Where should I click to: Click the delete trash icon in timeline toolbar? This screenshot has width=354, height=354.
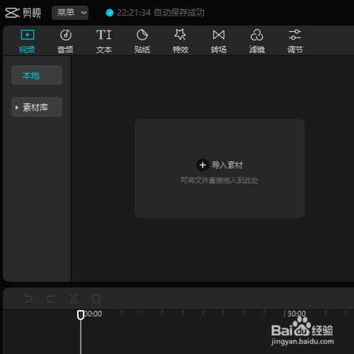pos(96,299)
